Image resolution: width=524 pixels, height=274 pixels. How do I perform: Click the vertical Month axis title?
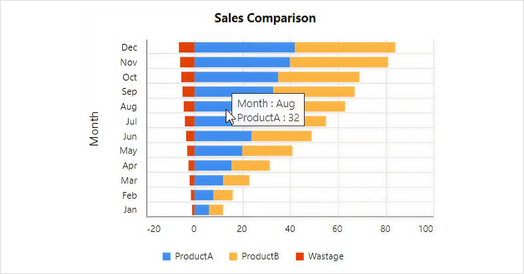tap(94, 129)
